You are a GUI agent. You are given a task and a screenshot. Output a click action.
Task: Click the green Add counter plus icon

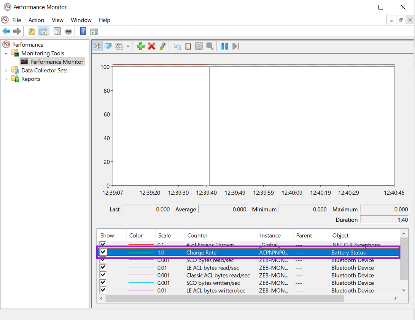tap(141, 46)
